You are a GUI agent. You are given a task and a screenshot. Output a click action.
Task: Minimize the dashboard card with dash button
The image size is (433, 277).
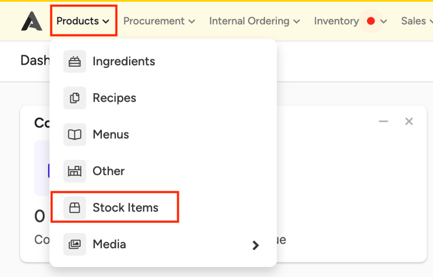click(x=383, y=121)
